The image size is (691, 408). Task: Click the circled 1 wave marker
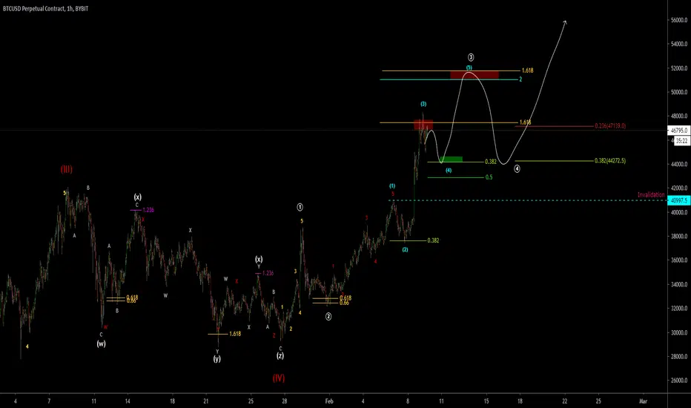pos(300,207)
